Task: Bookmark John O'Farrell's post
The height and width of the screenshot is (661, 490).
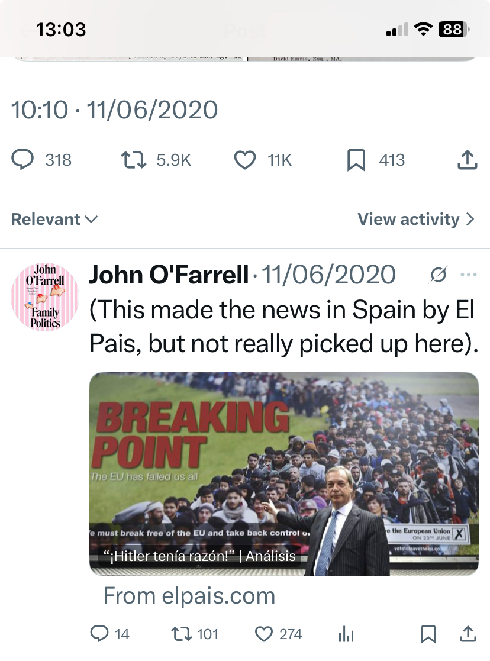Action: click(428, 634)
